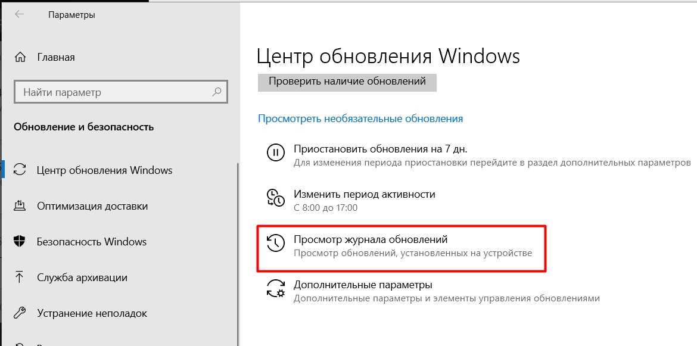Open Просмотреть необязательные обновления link
This screenshot has height=346, width=697.
tap(360, 119)
